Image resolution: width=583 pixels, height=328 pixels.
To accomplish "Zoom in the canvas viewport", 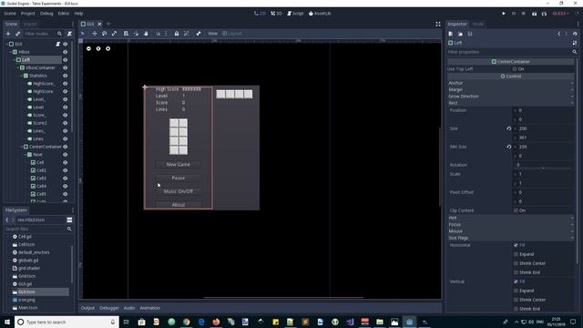I will coord(107,48).
